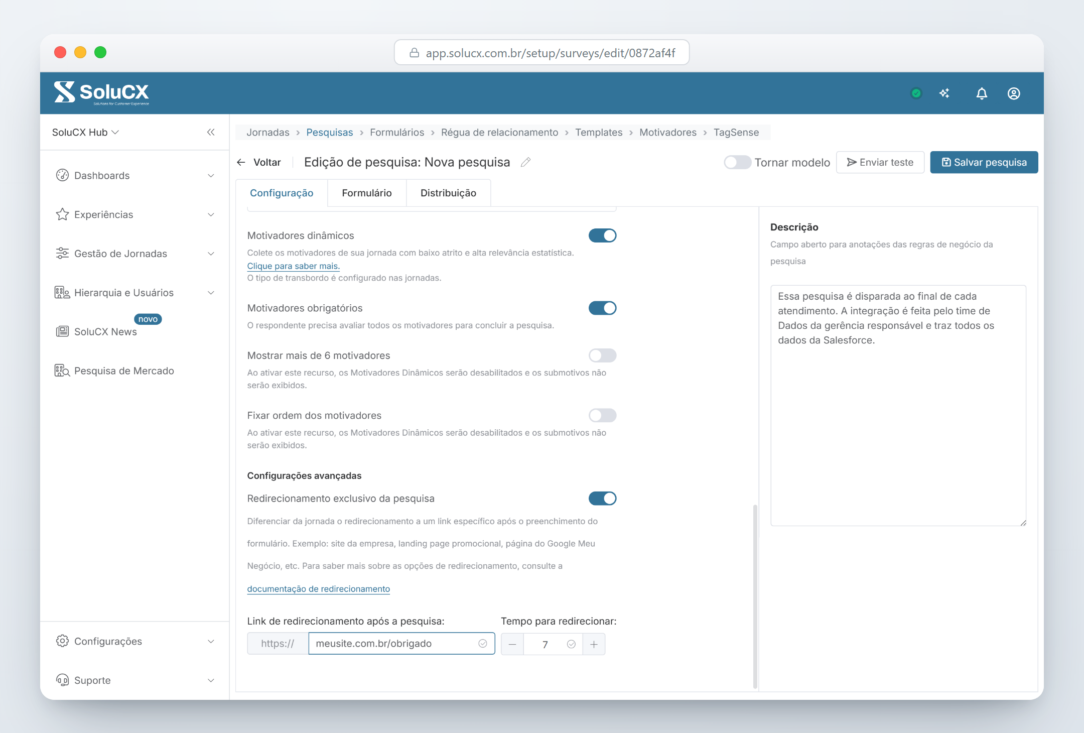The width and height of the screenshot is (1084, 733).
Task: Click the Gestão de Jornadas sliders icon
Action: pyautogui.click(x=62, y=254)
